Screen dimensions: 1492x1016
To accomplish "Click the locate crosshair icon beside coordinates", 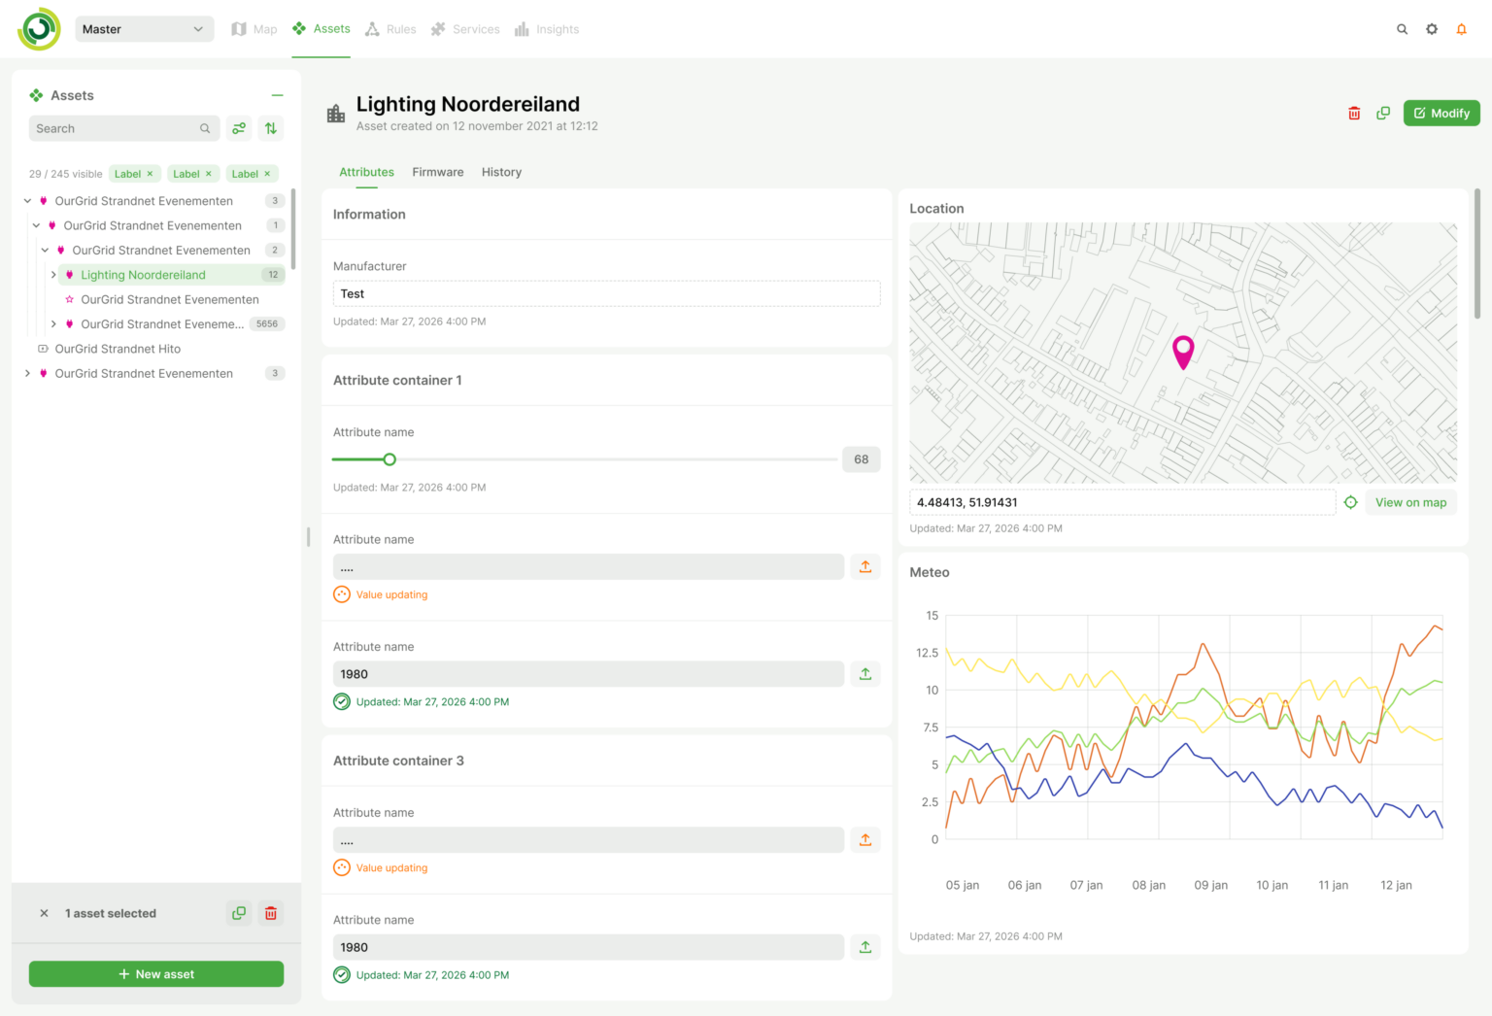I will click(x=1350, y=502).
